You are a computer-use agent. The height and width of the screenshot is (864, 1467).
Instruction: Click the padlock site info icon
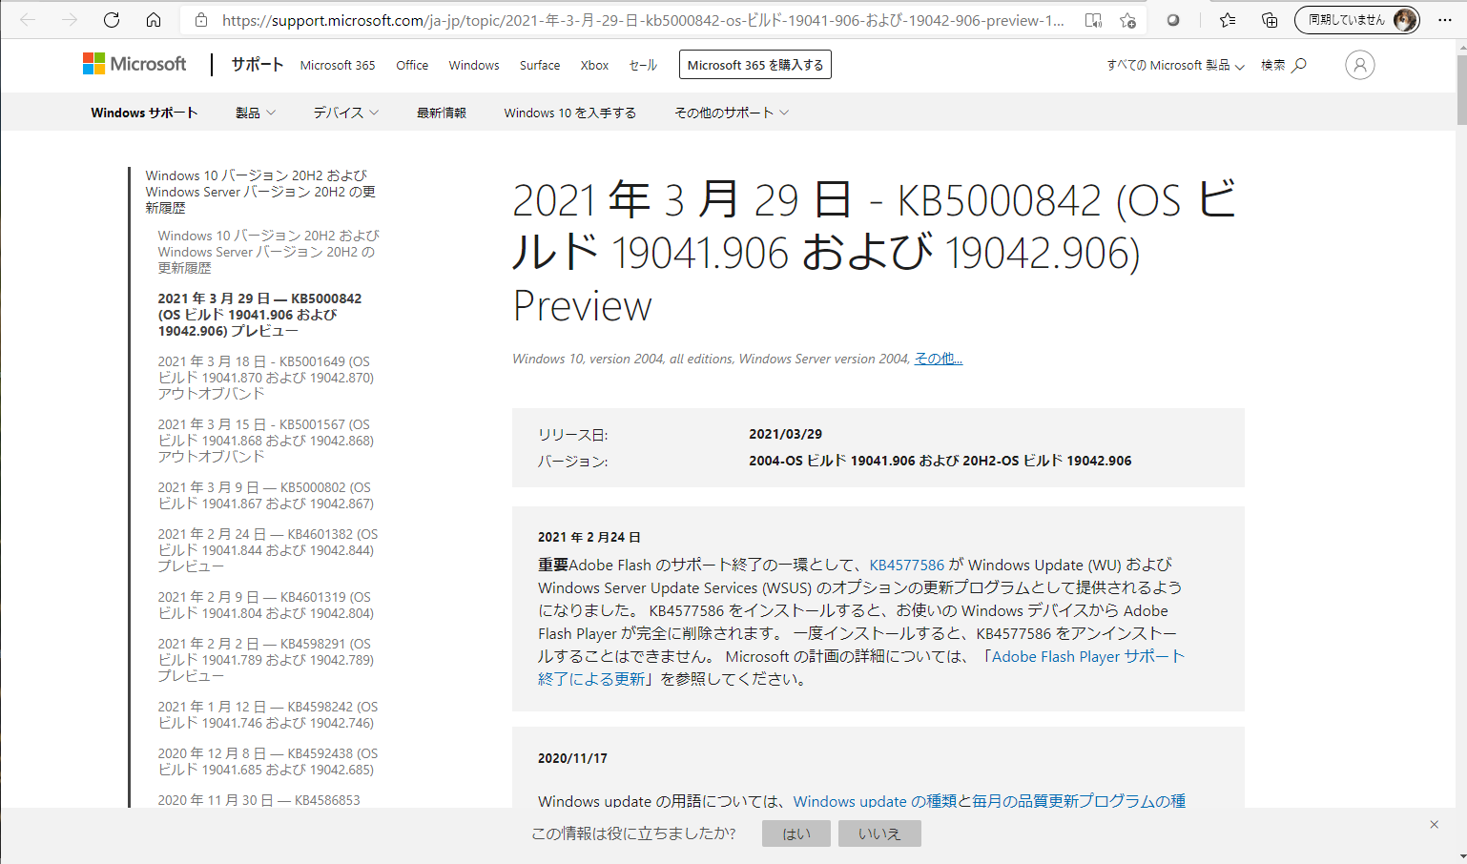(x=200, y=20)
